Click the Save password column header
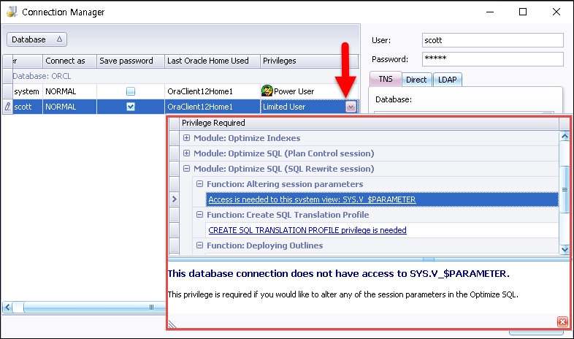Screen dimensions: 574x339 pyautogui.click(x=131, y=61)
